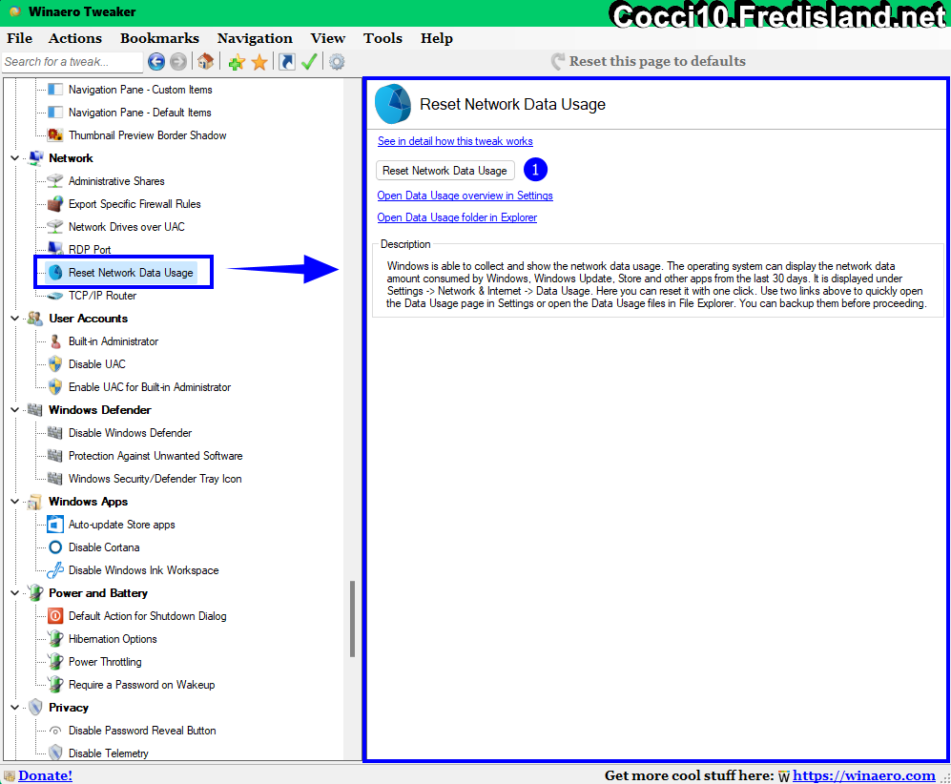Click the Network Drives over UAC icon

coord(55,226)
